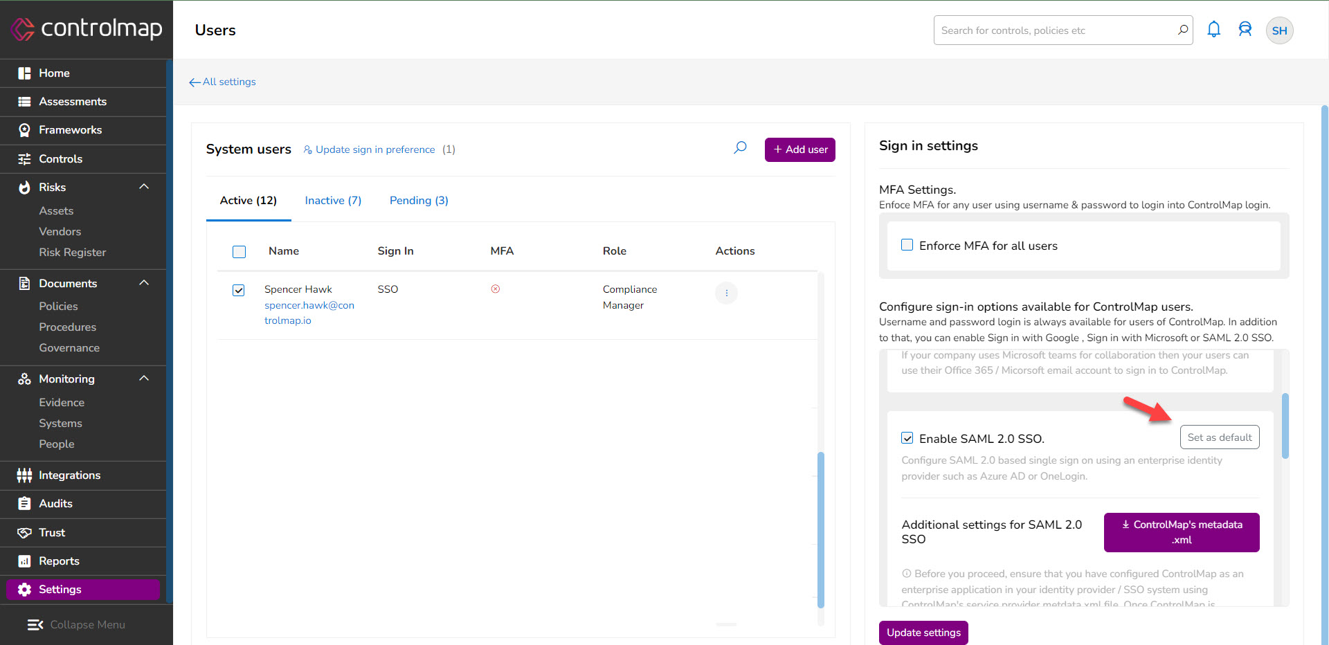Click the SSO sign-in cell
The width and height of the screenshot is (1329, 645).
tap(388, 289)
